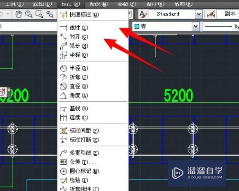The image size is (239, 191).
Task: Open the linetype dropdown showing line sample
Action: [221, 27]
